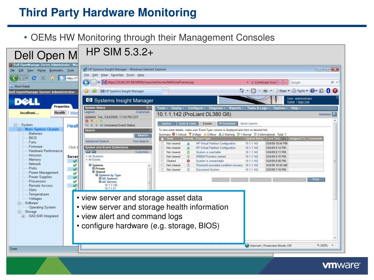Screen dimensions: 374x280
Task: Click the Google search magnifier icon
Action: [332, 82]
